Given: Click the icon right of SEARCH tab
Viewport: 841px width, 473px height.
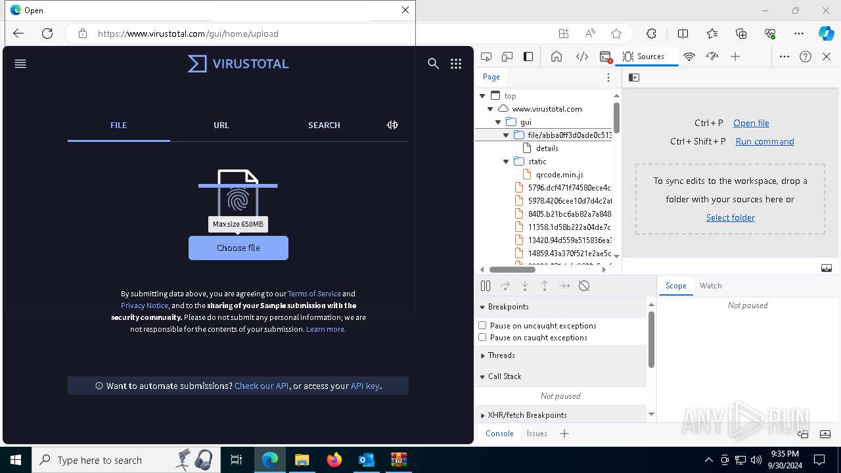Looking at the screenshot, I should pyautogui.click(x=392, y=125).
